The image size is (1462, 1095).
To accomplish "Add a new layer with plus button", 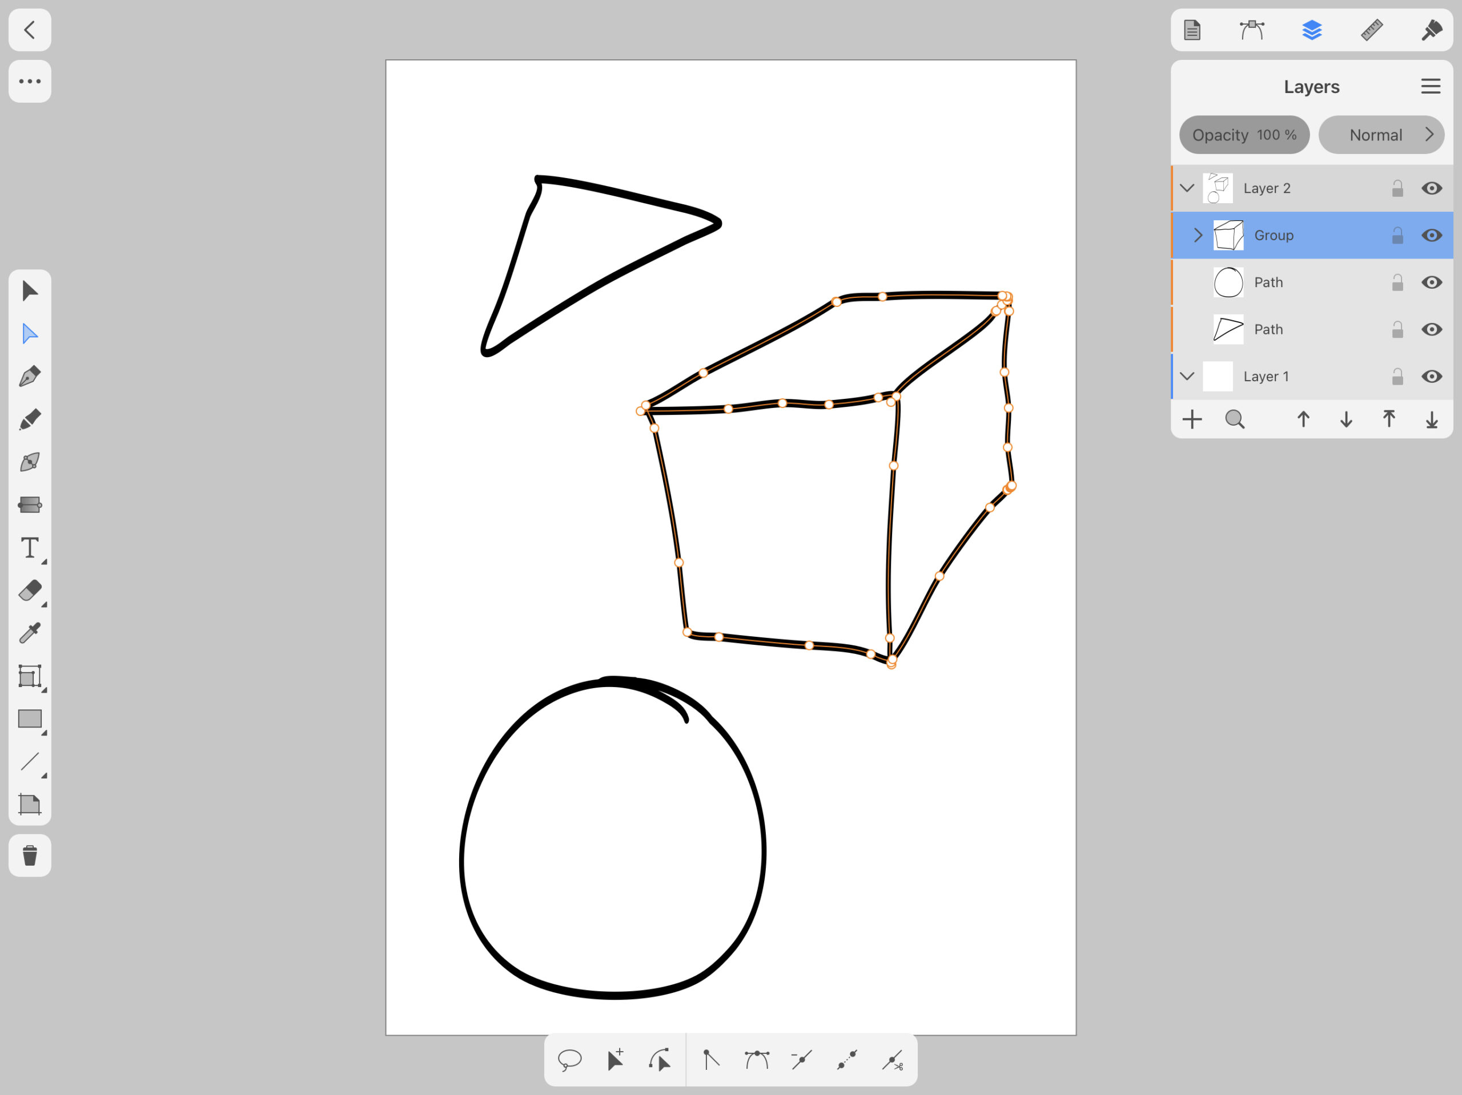I will pyautogui.click(x=1192, y=419).
